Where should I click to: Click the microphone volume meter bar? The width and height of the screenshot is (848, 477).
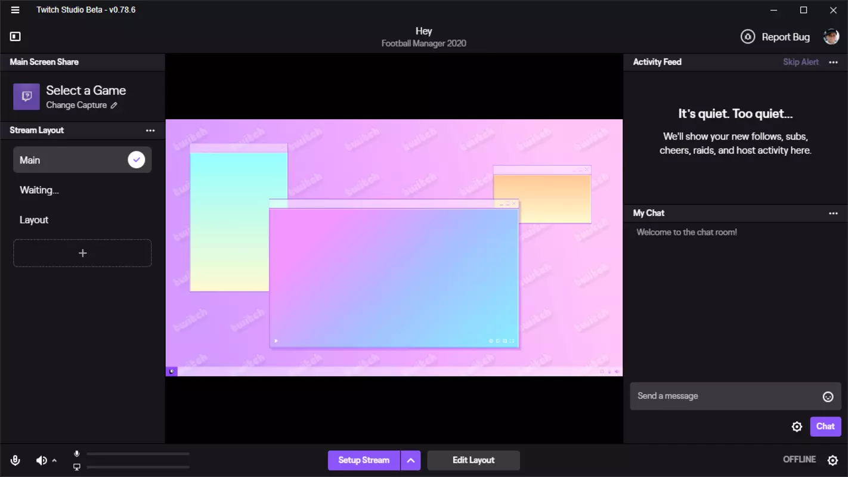tap(138, 454)
